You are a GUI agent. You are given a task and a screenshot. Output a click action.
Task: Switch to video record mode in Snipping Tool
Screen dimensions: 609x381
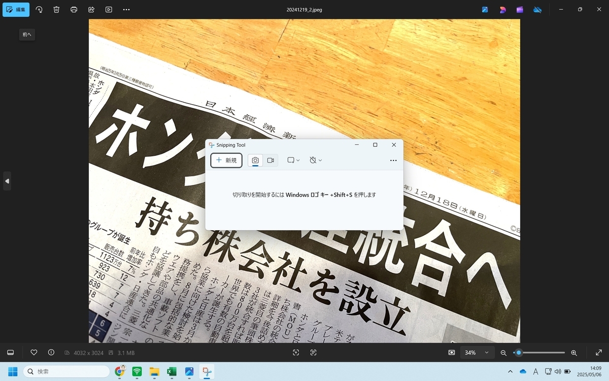click(x=270, y=160)
